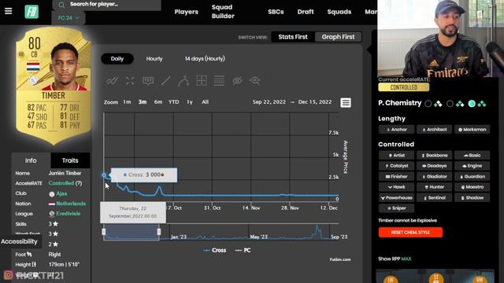The width and height of the screenshot is (504, 283).
Task: Switch view to Stats First
Action: [293, 37]
